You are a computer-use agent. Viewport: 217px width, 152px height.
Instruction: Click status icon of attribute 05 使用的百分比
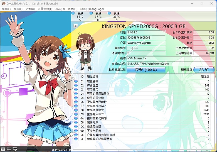point(76,98)
